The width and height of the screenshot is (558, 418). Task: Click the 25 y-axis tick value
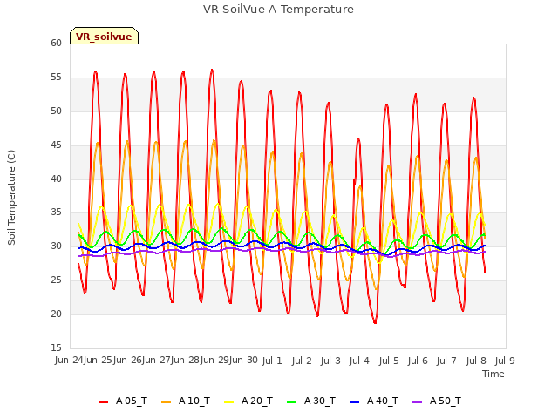click(56, 280)
